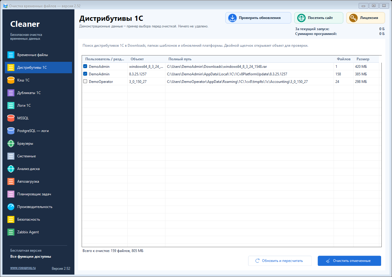This screenshot has width=392, height=277.
Task: Open the Логи 1С section
Action: (38, 105)
